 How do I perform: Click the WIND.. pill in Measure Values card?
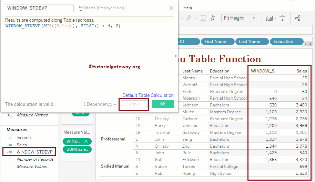coord(77,141)
